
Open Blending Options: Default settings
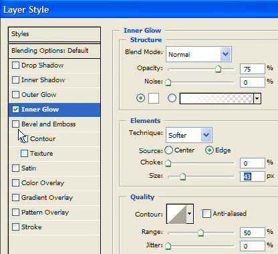[54, 51]
